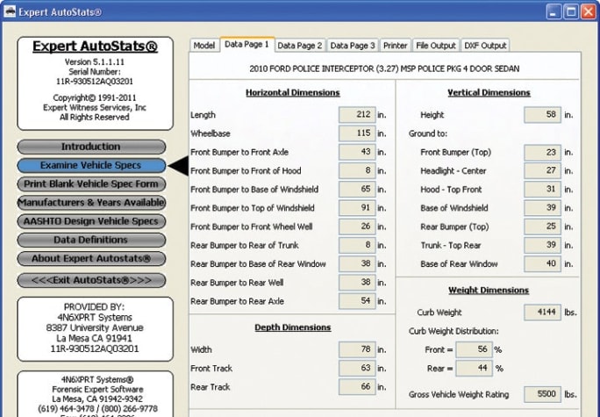The width and height of the screenshot is (600, 417).
Task: Open AASHTO Design Vehicle Specs
Action: [x=91, y=220]
